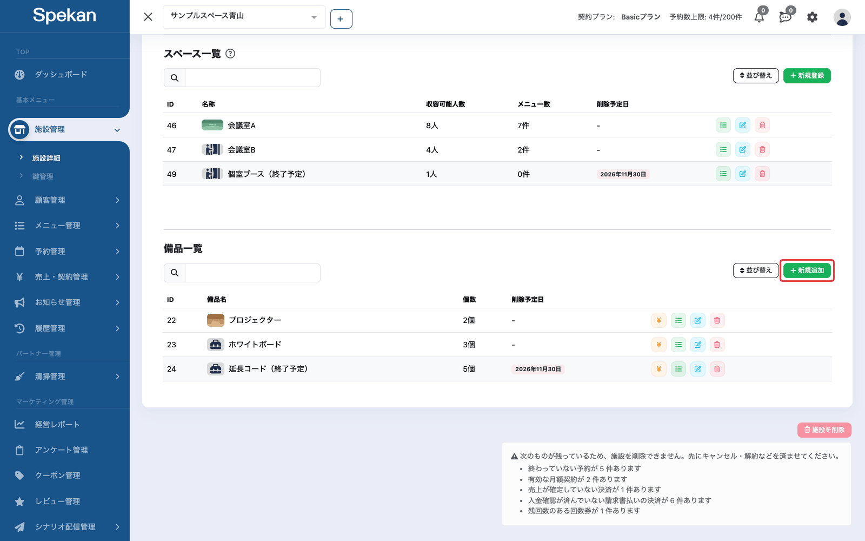Open the notifications bell icon
This screenshot has height=541, width=865.
[x=759, y=17]
